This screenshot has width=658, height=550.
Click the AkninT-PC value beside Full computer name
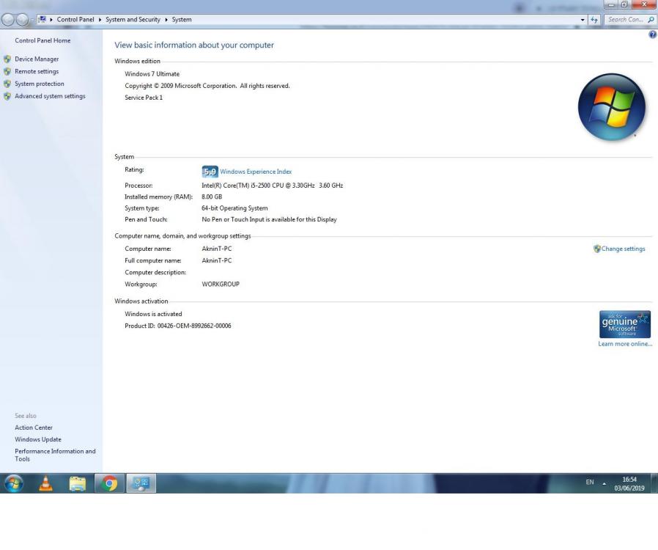[x=217, y=261]
